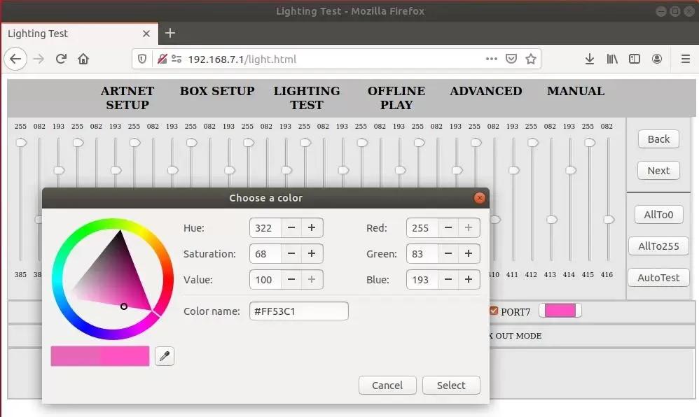Click the Color name hex field

pyautogui.click(x=298, y=311)
